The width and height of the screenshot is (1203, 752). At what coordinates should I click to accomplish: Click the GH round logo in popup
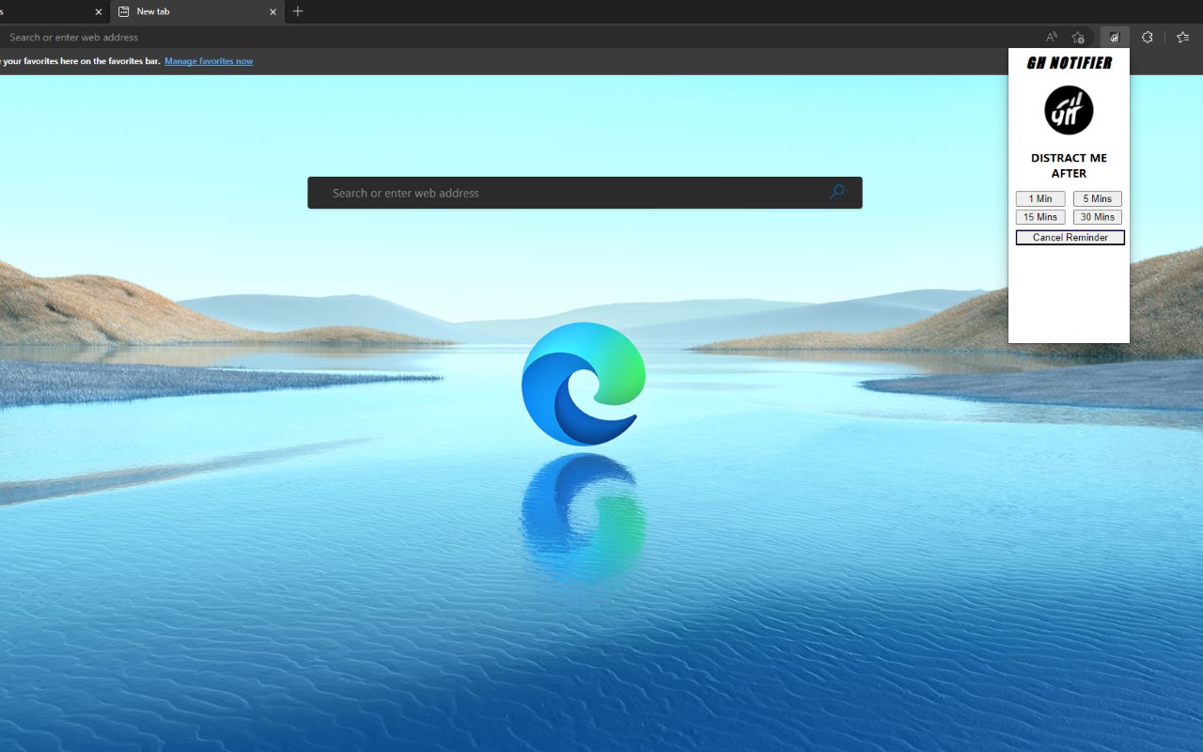click(x=1069, y=110)
